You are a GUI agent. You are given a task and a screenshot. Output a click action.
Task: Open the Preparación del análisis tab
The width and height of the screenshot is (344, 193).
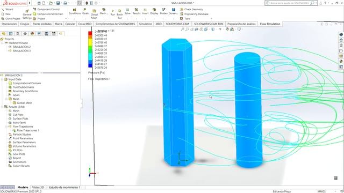[x=241, y=24]
